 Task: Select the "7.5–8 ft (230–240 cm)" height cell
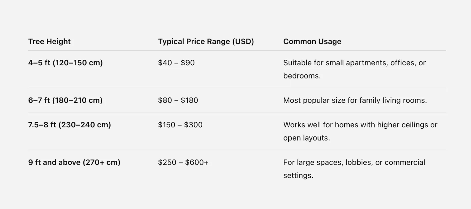tap(70, 125)
